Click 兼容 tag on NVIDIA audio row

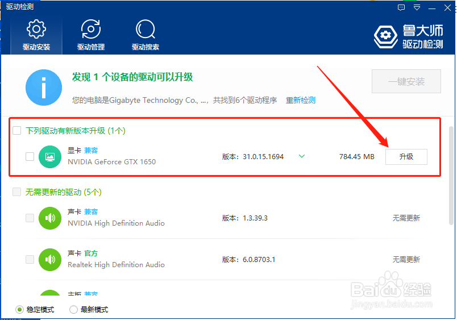click(91, 212)
